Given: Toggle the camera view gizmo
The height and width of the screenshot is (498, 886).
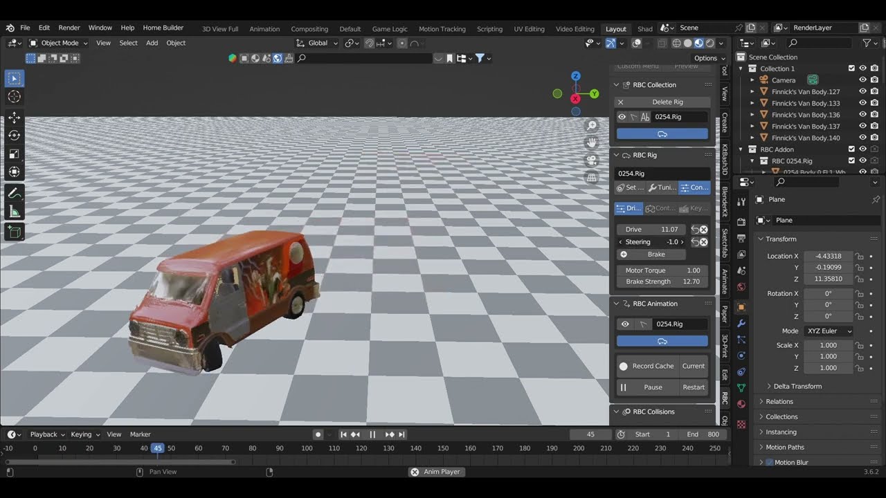Looking at the screenshot, I should point(592,160).
